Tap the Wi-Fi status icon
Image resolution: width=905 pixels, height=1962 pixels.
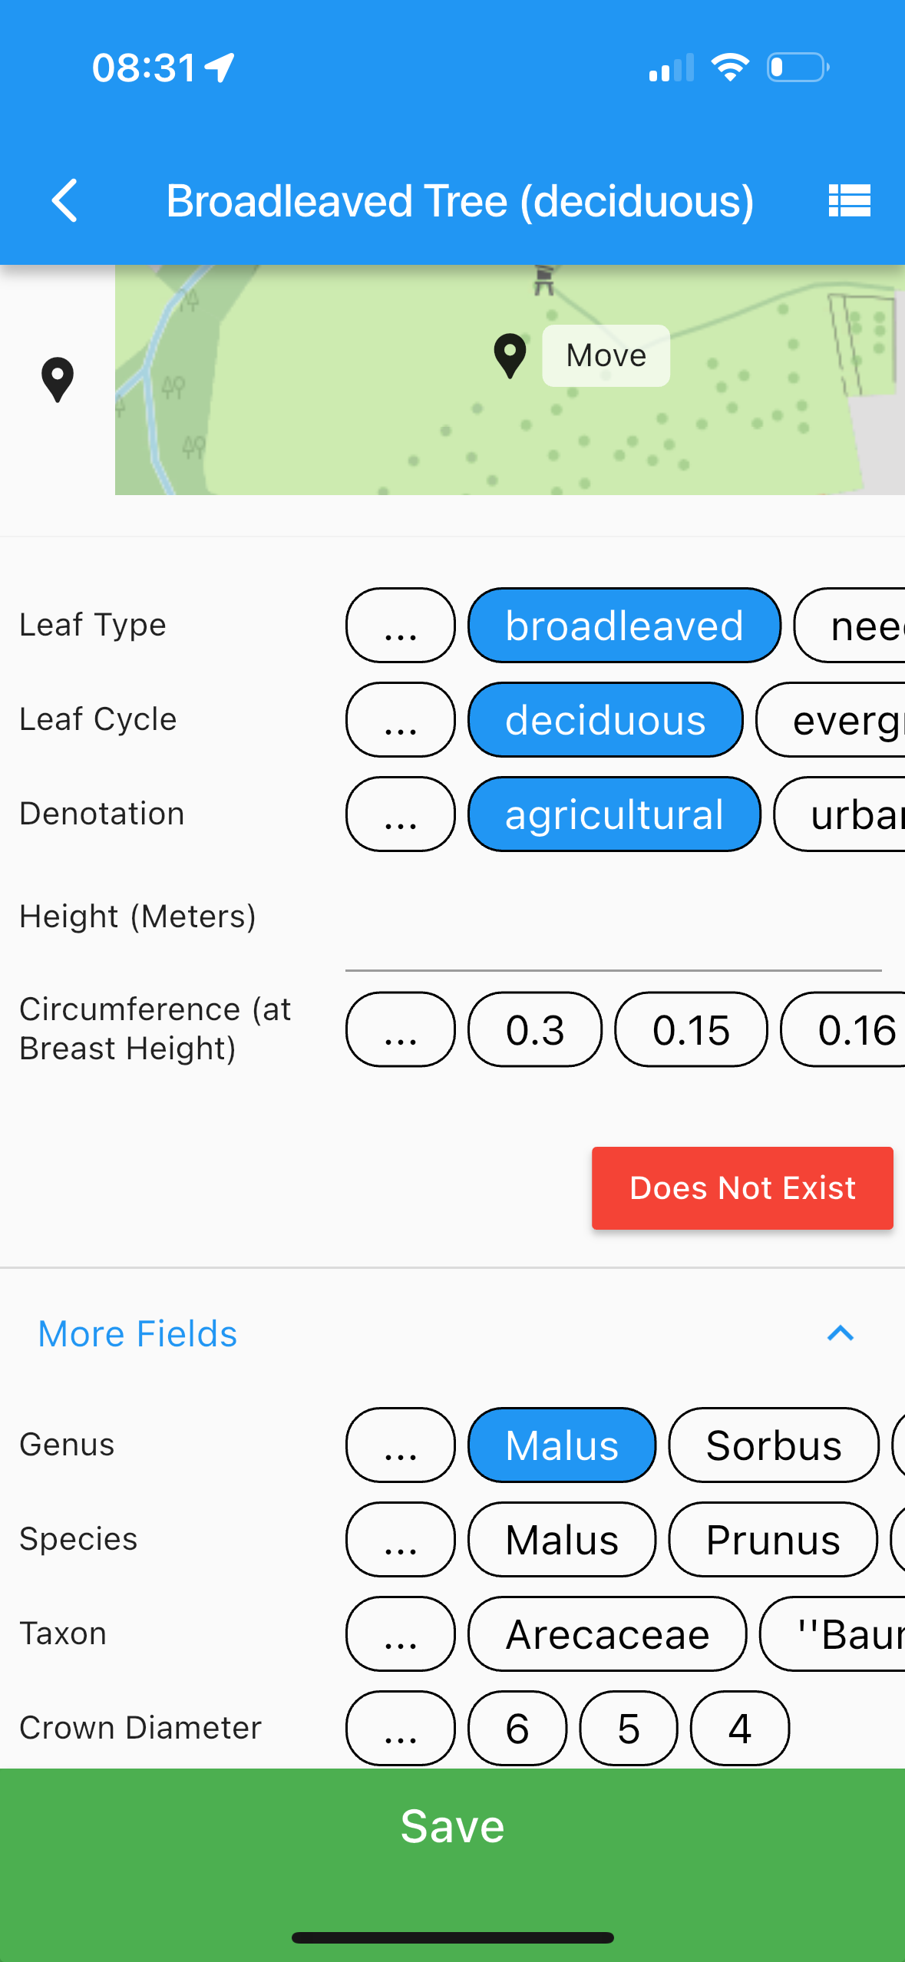729,68
